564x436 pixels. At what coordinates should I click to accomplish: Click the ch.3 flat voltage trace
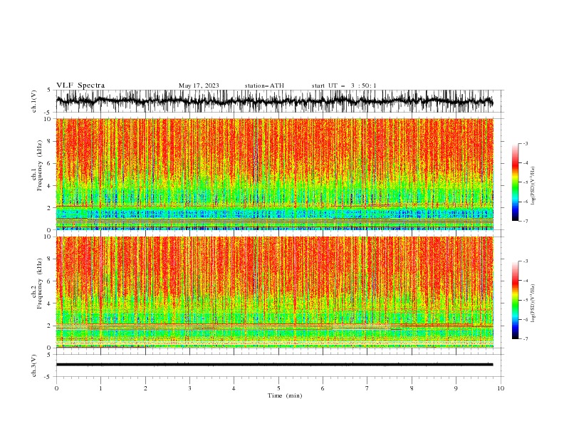[x=274, y=365]
